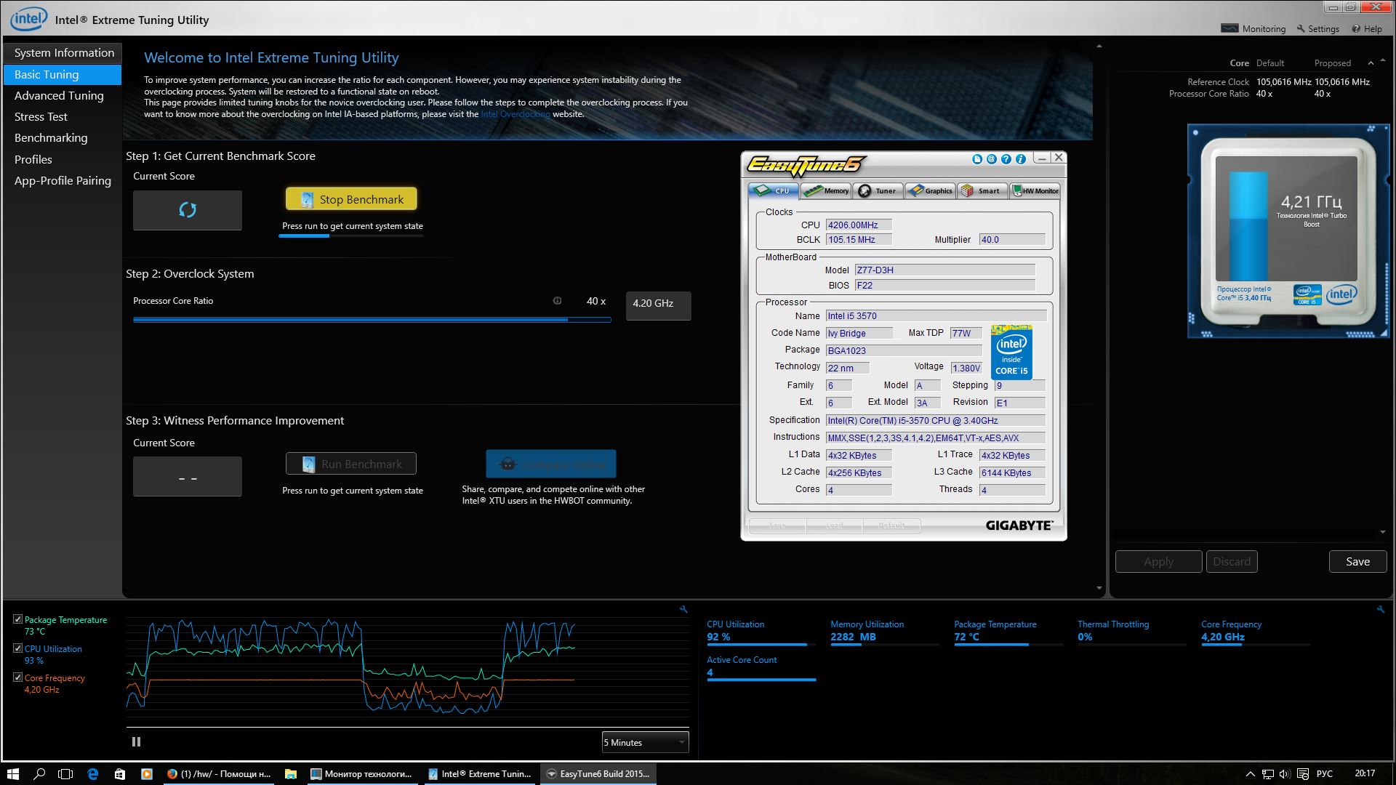Click the info icon next to Processor Core Ratio

click(x=558, y=301)
